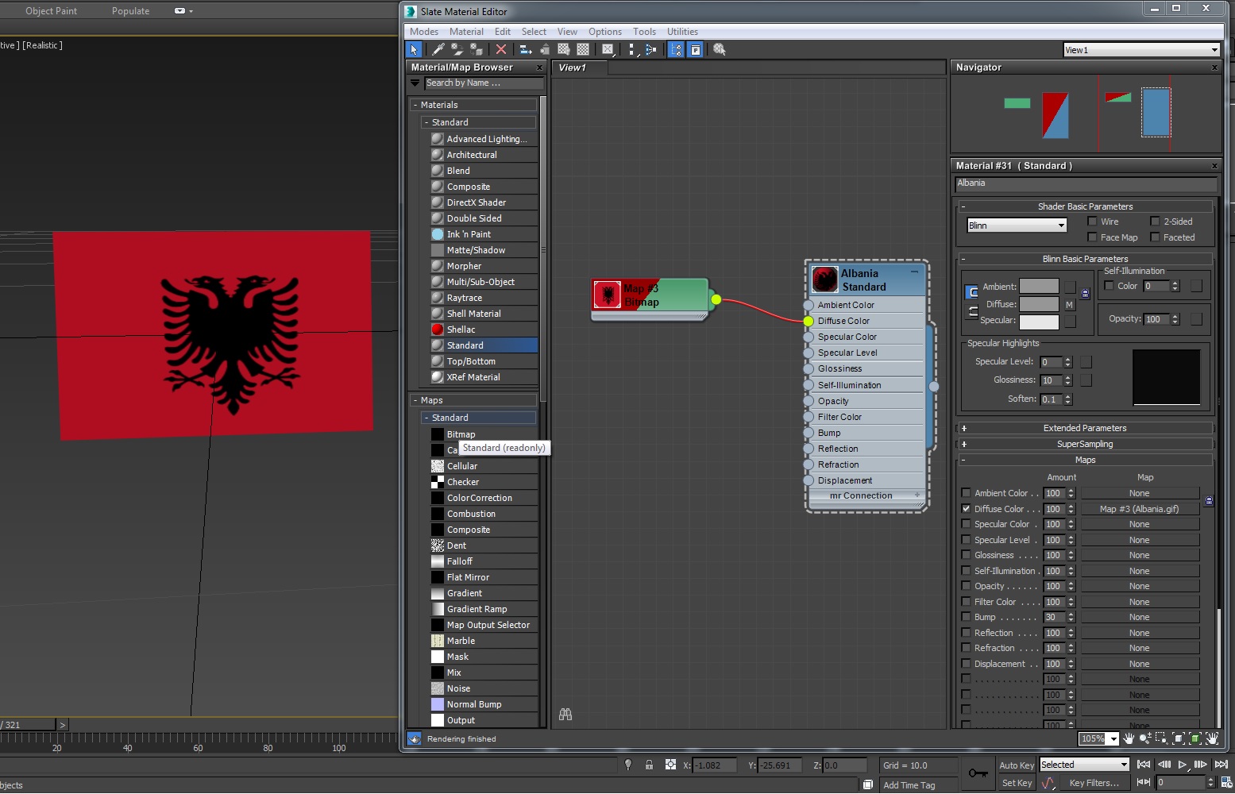The image size is (1235, 794).
Task: Expand the SuperSampling rollout
Action: (1085, 444)
